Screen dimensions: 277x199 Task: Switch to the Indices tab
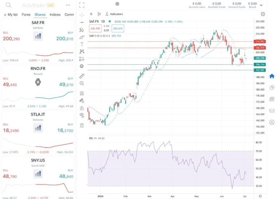pos(55,15)
